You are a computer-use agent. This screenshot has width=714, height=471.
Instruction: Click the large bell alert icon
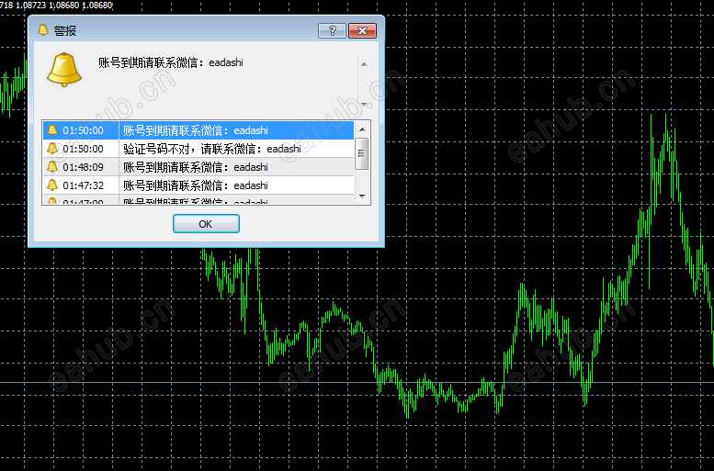click(x=64, y=69)
